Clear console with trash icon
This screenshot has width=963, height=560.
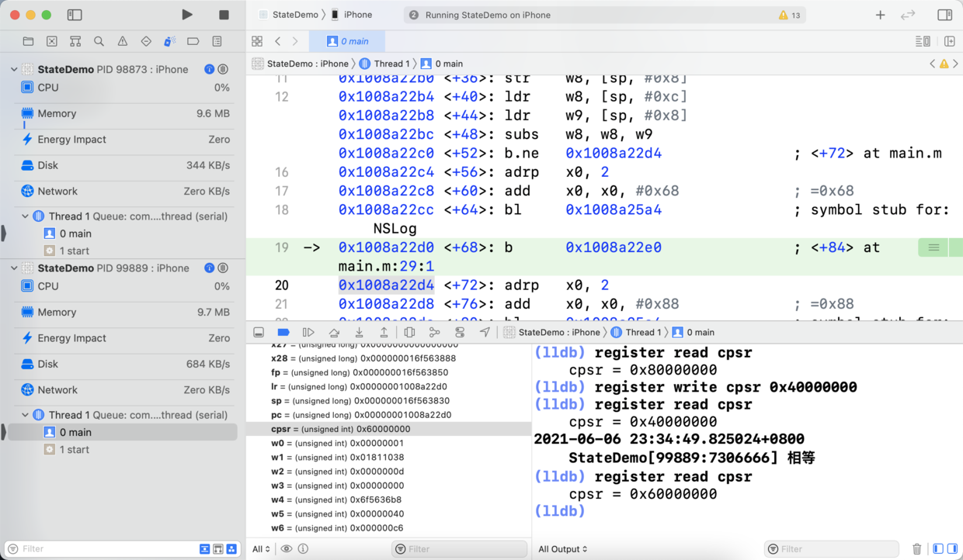coord(917,549)
